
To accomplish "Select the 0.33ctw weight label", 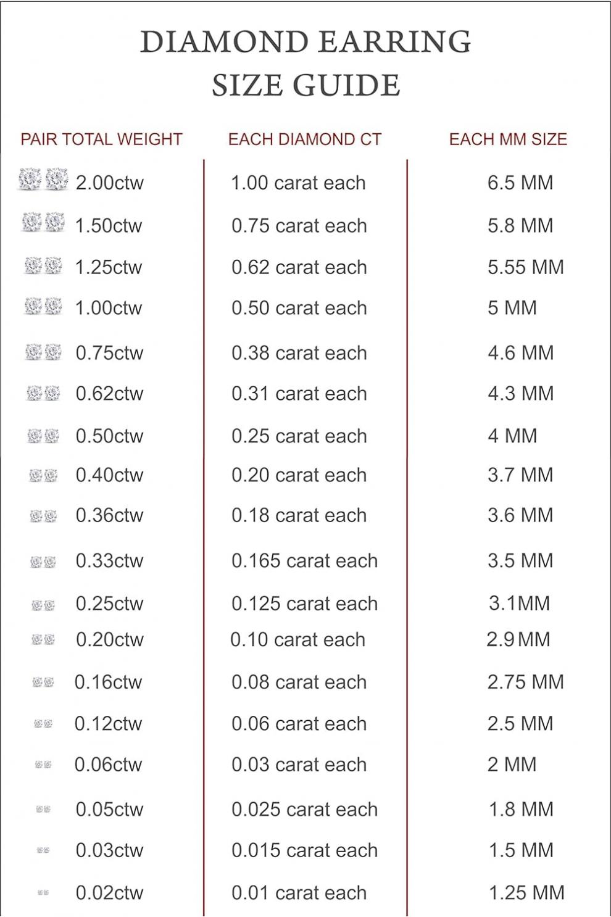I will point(109,561).
